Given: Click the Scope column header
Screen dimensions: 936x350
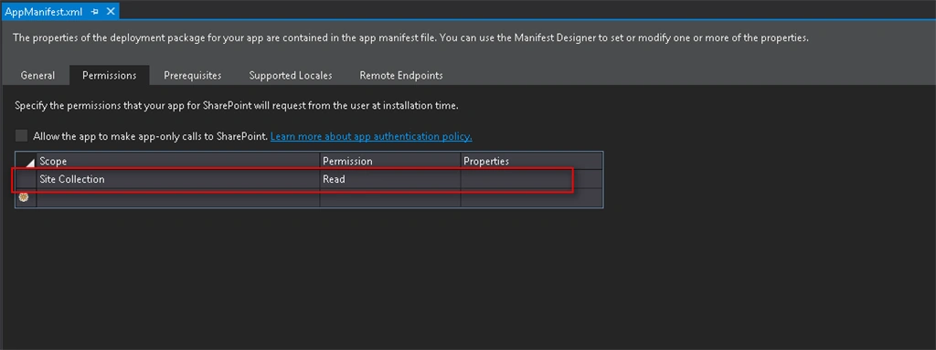Looking at the screenshot, I should click(x=178, y=161).
